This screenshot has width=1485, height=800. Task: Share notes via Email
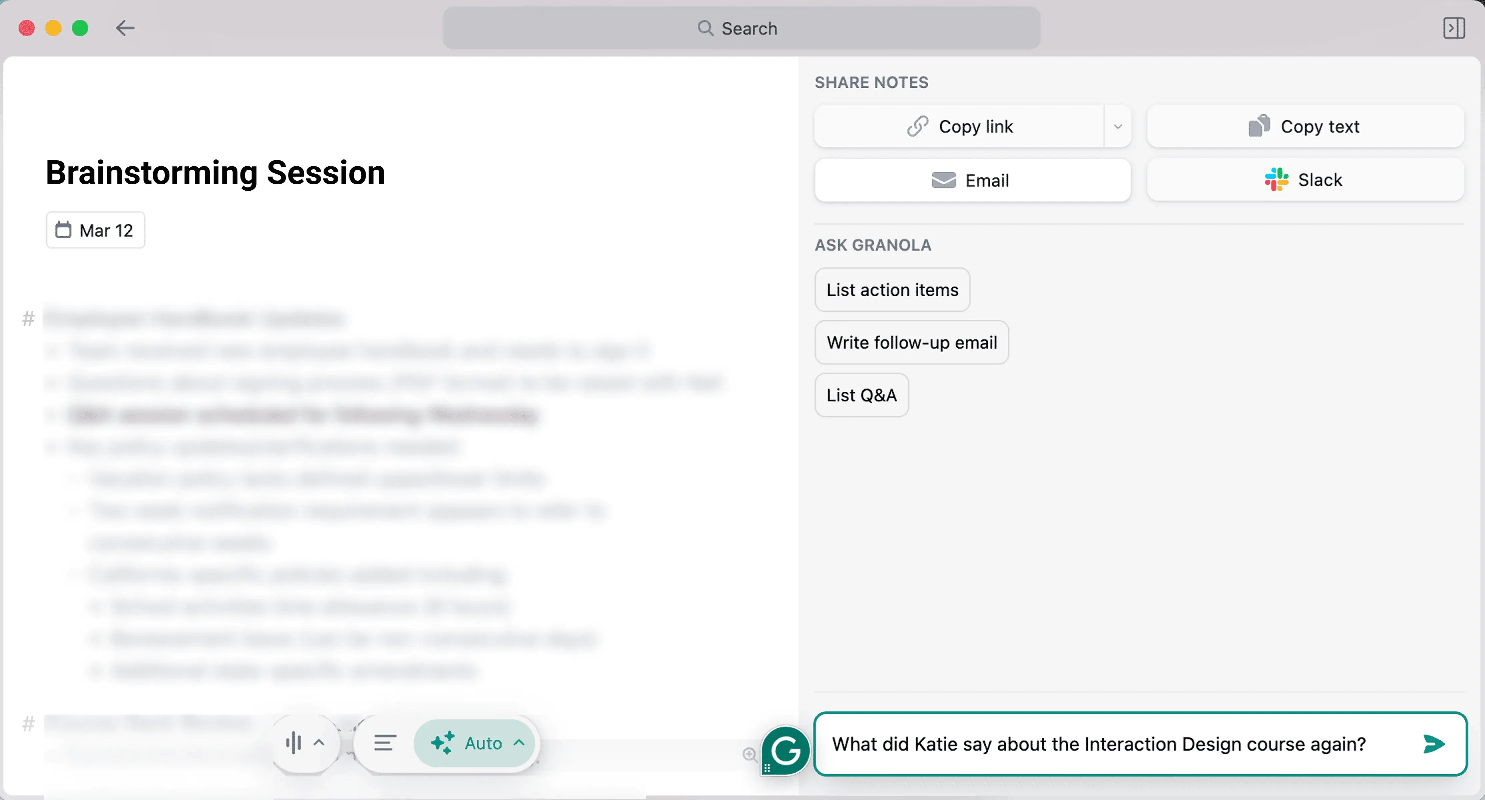coord(972,180)
